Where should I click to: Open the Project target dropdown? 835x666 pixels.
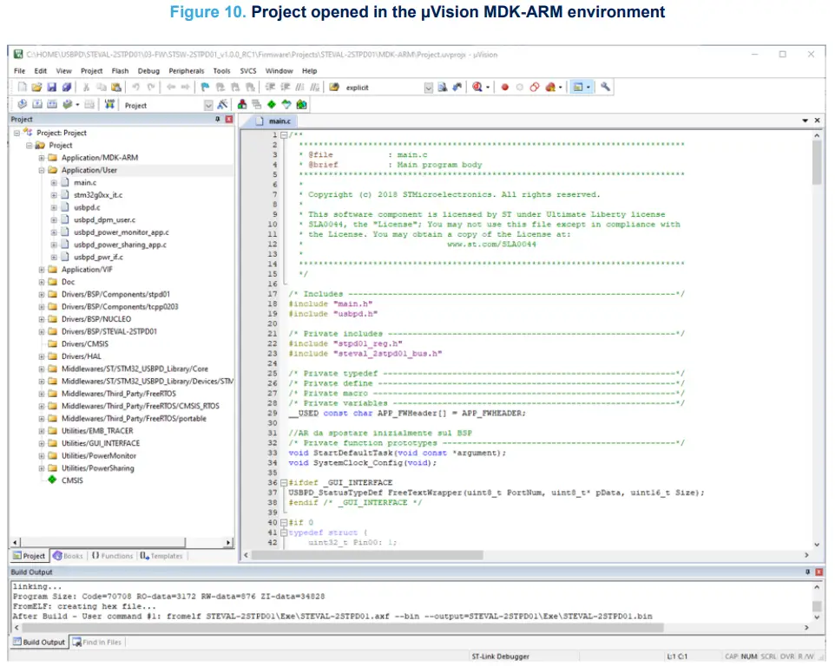coord(208,105)
